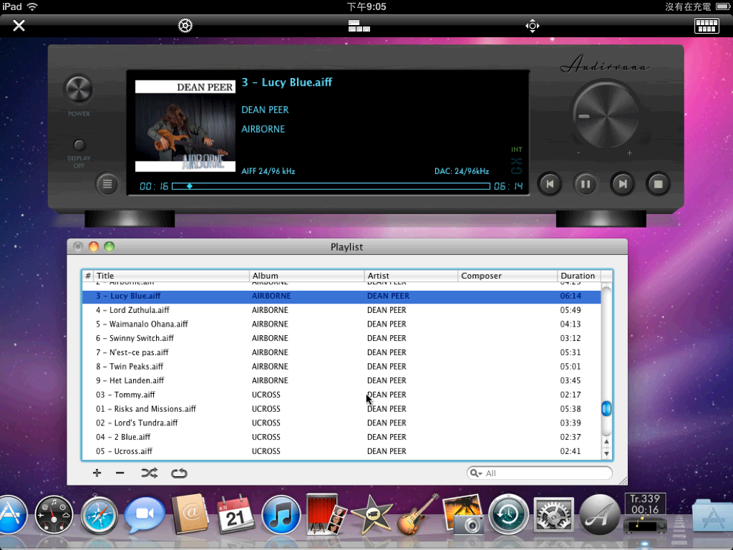Click the playlist scroll down arrow

tap(606, 453)
